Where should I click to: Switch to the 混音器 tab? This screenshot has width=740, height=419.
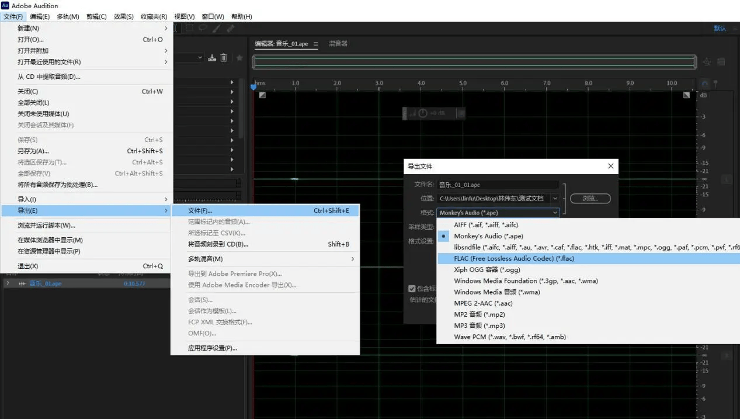tap(338, 44)
